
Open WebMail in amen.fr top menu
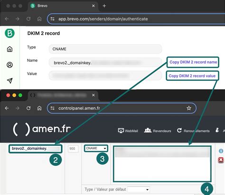[x=128, y=131]
